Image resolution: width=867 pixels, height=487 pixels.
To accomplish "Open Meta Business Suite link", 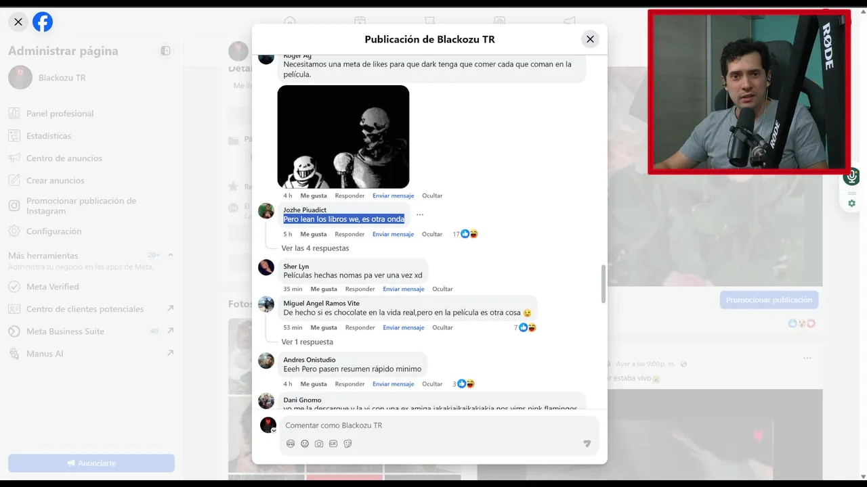I will pos(91,331).
